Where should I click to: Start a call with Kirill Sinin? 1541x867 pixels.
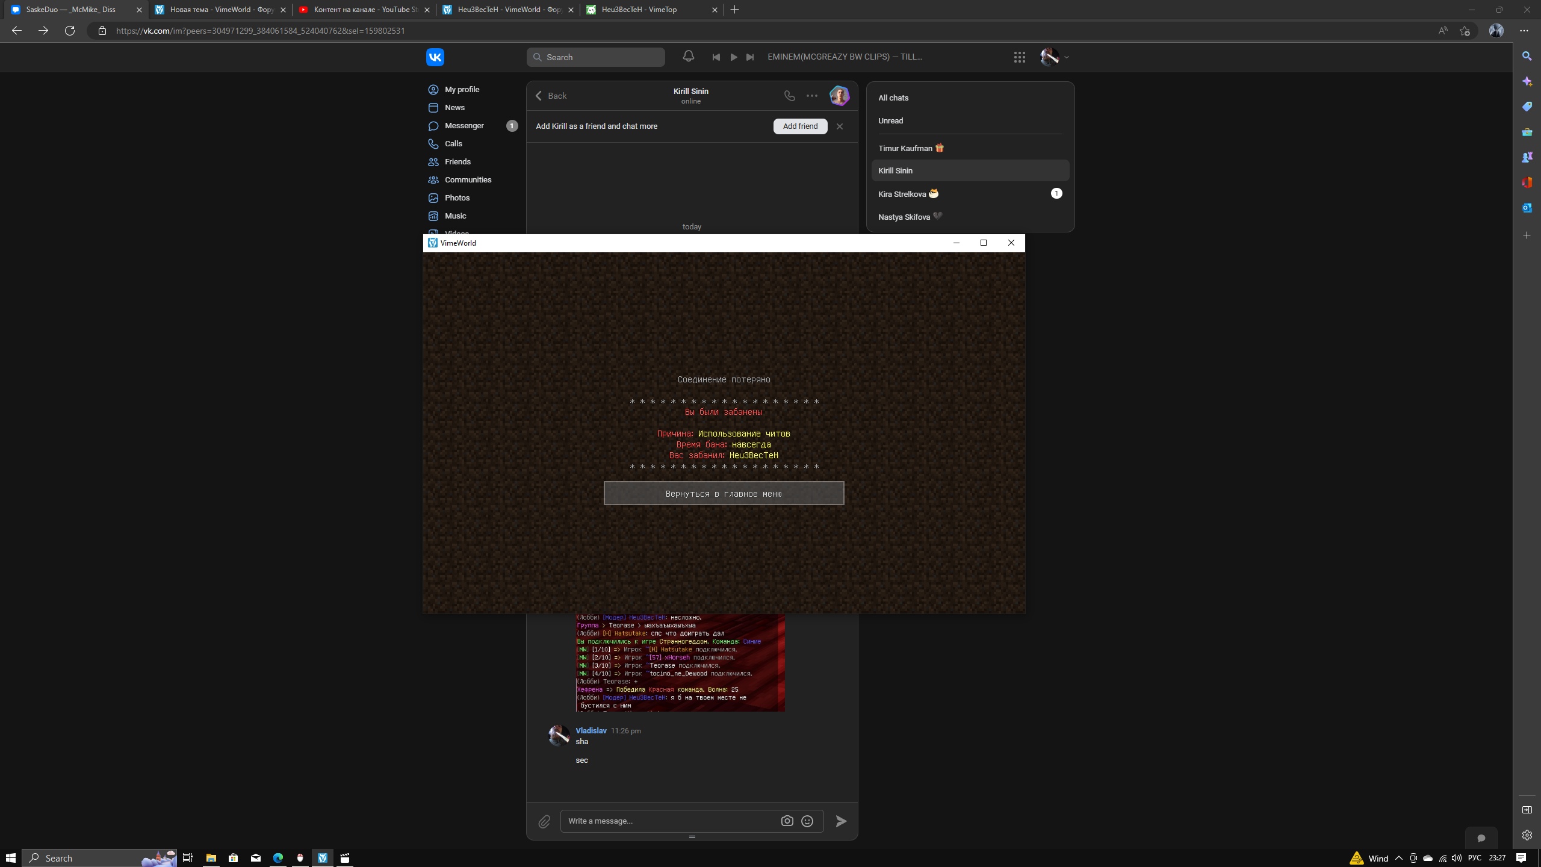point(789,96)
